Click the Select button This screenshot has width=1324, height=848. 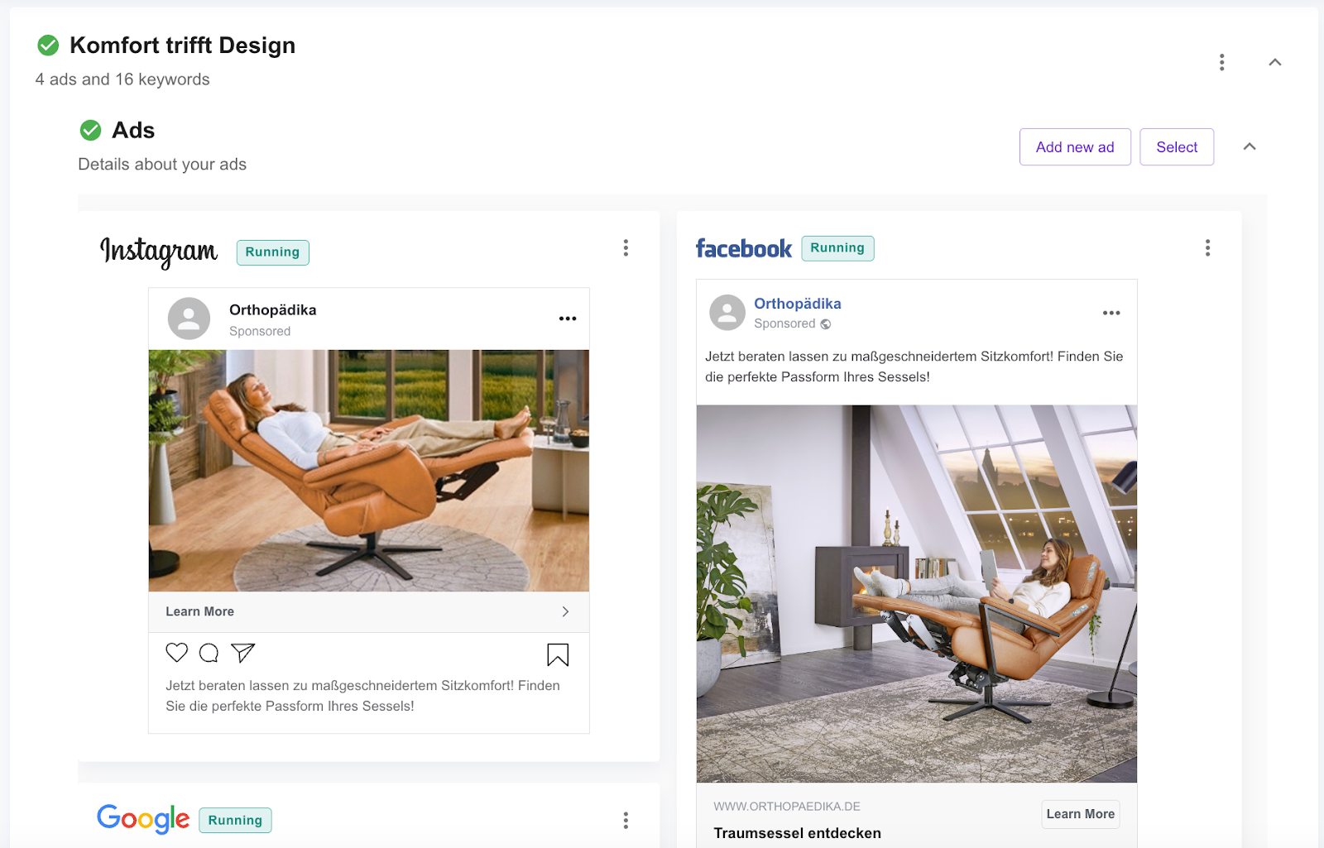(x=1177, y=146)
